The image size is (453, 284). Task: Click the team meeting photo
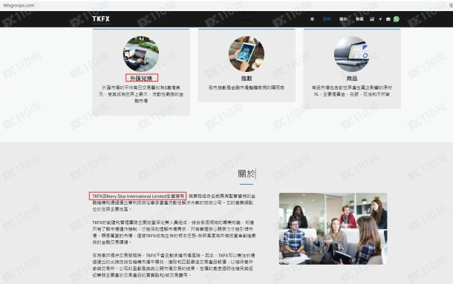[333, 228]
